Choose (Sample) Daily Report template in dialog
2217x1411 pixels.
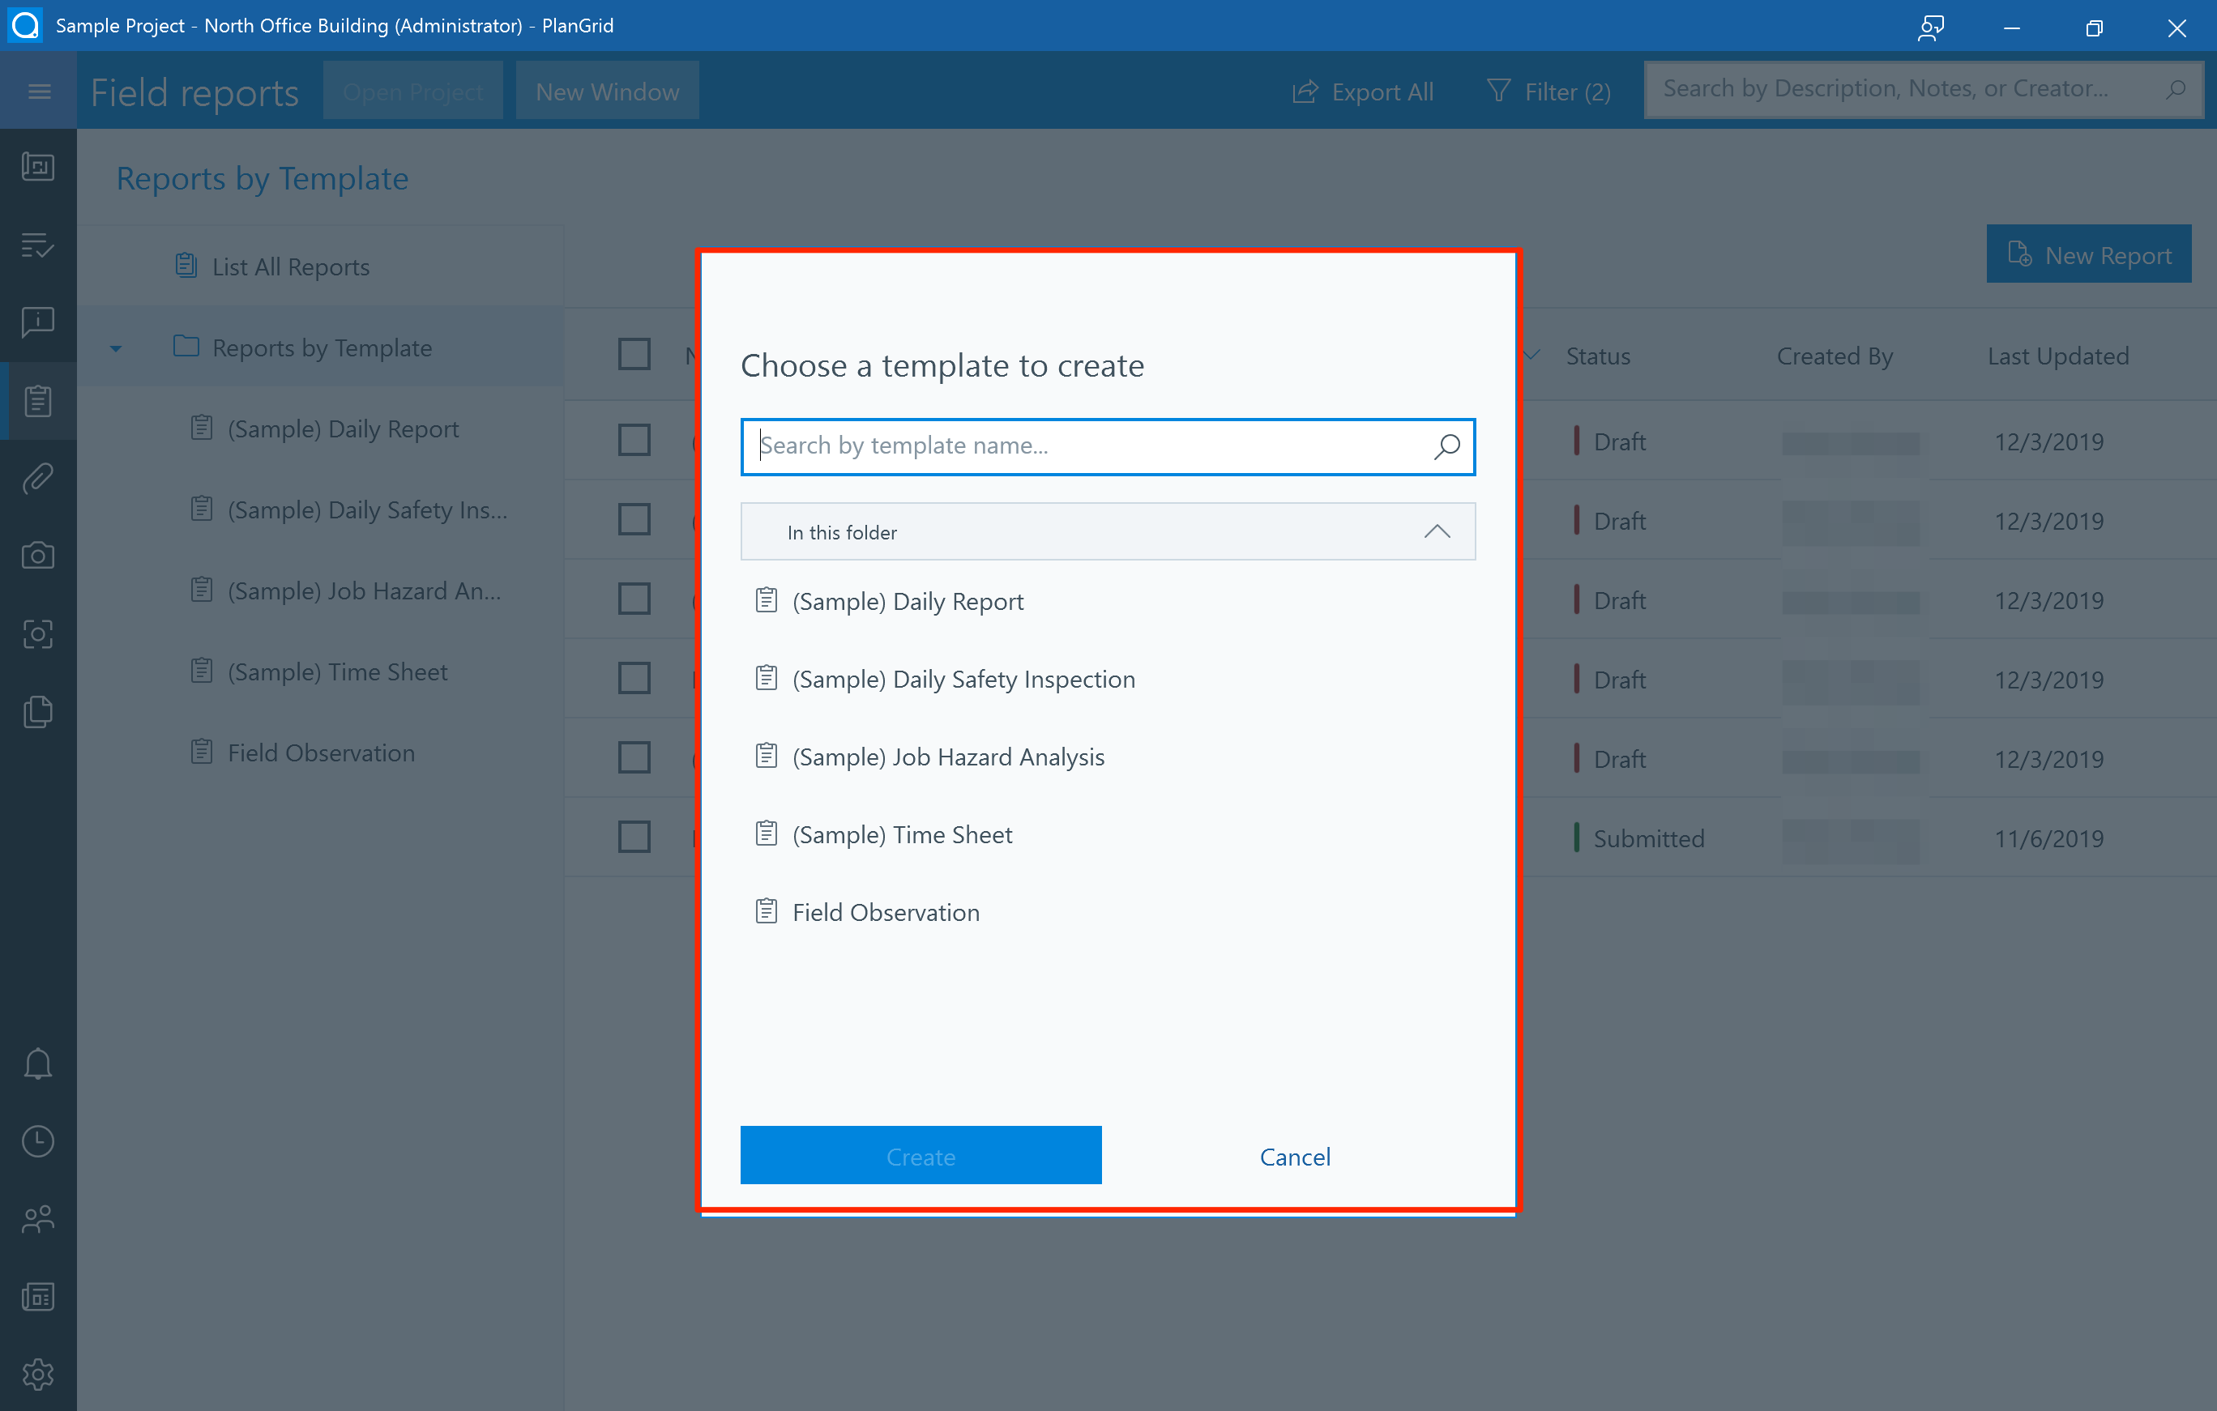(1108, 601)
